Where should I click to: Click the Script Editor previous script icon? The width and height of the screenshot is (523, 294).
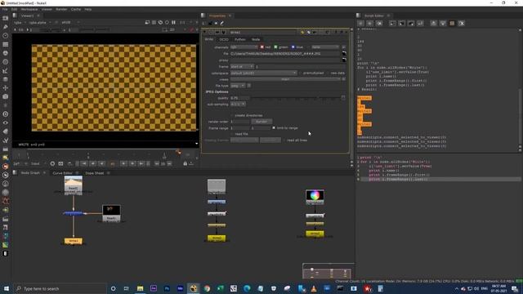pyautogui.click(x=360, y=24)
